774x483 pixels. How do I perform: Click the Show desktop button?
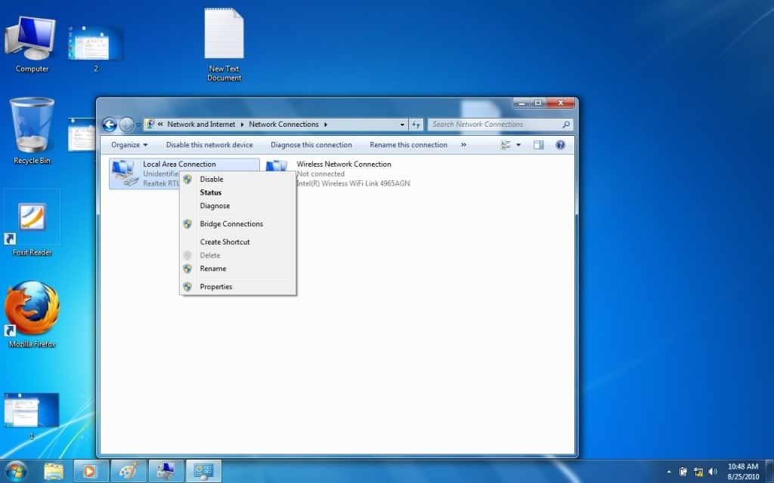769,471
